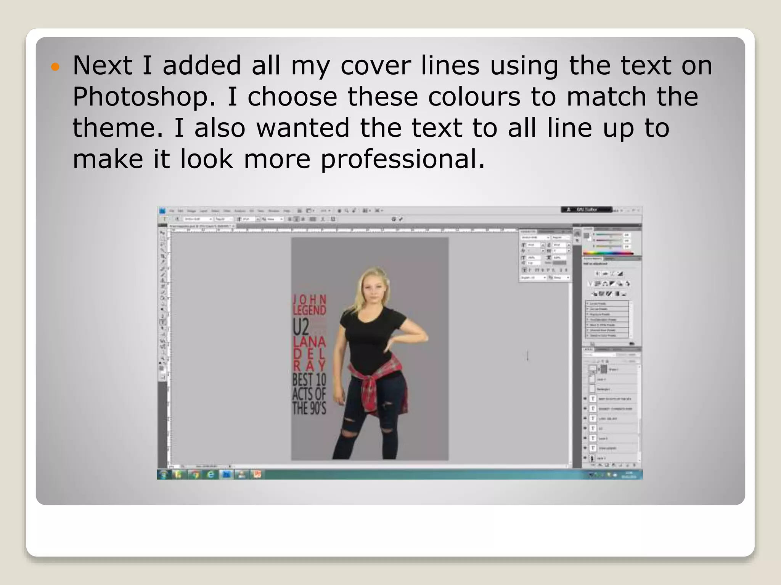This screenshot has height=585, width=781.
Task: Toggle All Caps in Character panel
Action: click(537, 270)
